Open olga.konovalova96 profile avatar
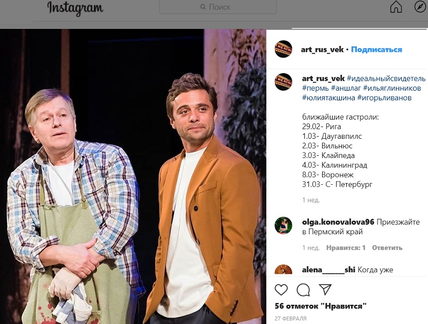The height and width of the screenshot is (324, 428). pos(284,225)
